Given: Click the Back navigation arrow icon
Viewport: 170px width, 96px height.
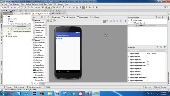Looking at the screenshot, I should [36, 7].
